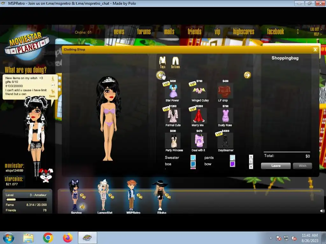Save the status message
326x244 pixels.
tap(52, 96)
